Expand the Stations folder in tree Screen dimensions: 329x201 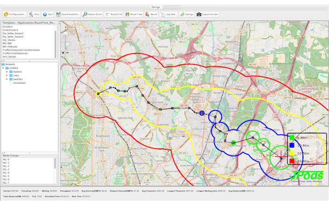point(7,72)
